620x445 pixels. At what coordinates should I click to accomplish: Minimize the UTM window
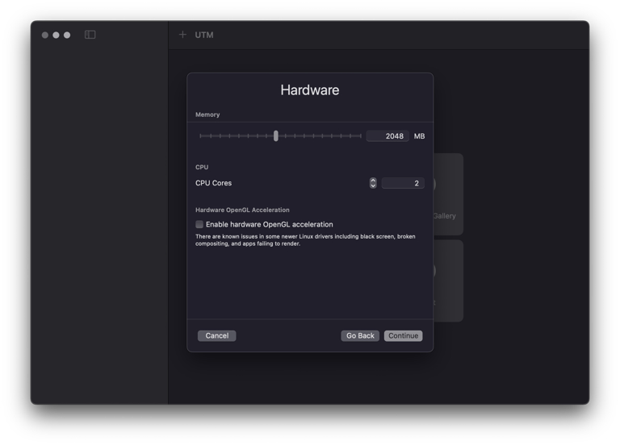click(x=56, y=35)
